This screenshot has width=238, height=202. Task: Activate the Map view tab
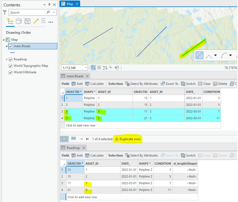tap(68, 4)
